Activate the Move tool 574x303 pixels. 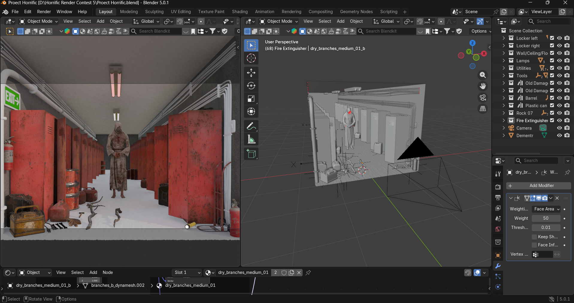[251, 73]
